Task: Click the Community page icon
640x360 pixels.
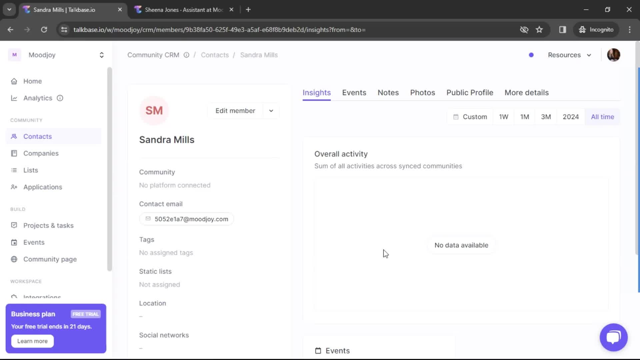Action: (x=14, y=259)
